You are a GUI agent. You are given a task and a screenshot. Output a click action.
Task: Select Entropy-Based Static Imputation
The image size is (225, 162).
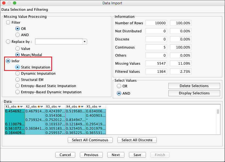click(x=18, y=86)
